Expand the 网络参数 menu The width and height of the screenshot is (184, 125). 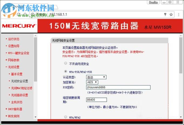click(x=13, y=60)
